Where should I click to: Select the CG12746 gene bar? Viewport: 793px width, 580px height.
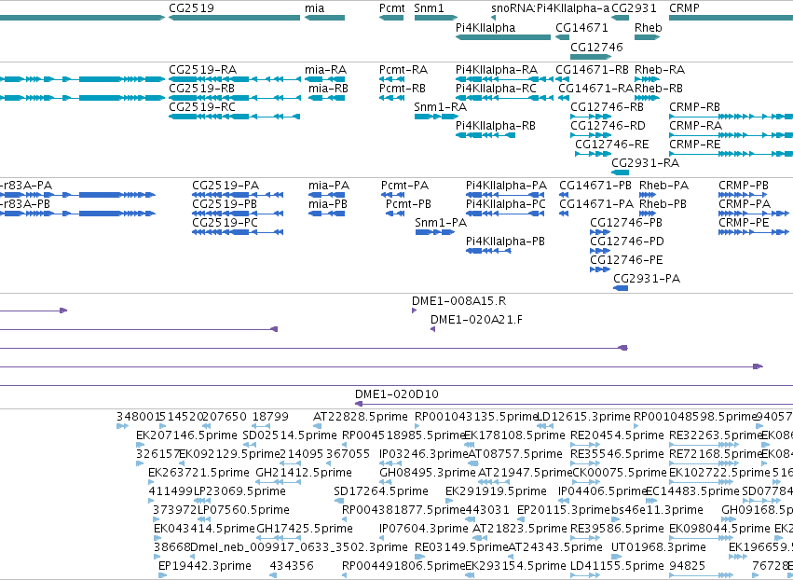591,56
